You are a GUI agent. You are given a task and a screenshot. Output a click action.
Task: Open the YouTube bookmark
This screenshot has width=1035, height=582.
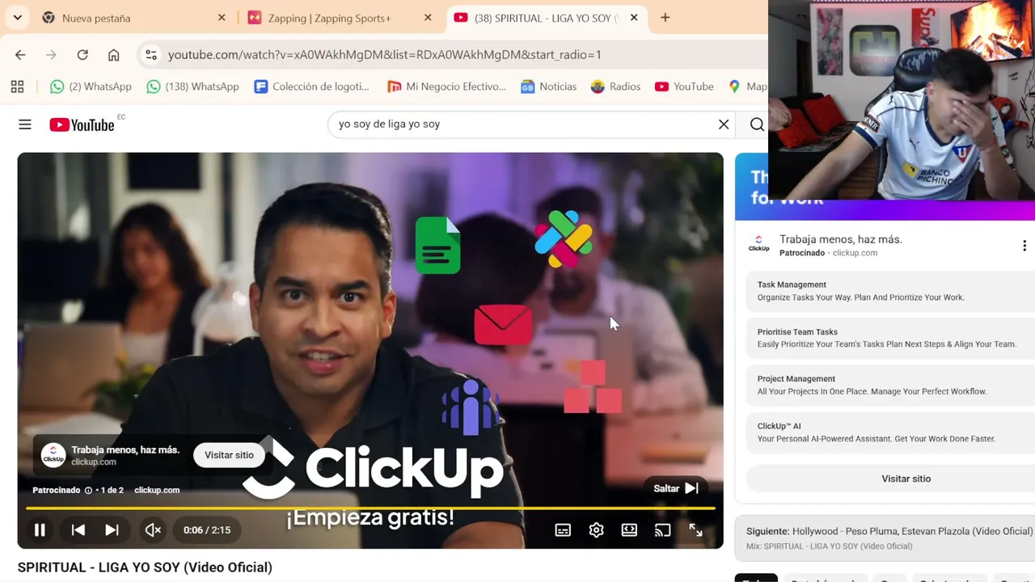684,86
